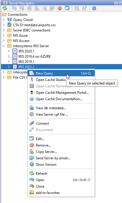Collapse Intersystems IRIS Server folder

(4, 46)
